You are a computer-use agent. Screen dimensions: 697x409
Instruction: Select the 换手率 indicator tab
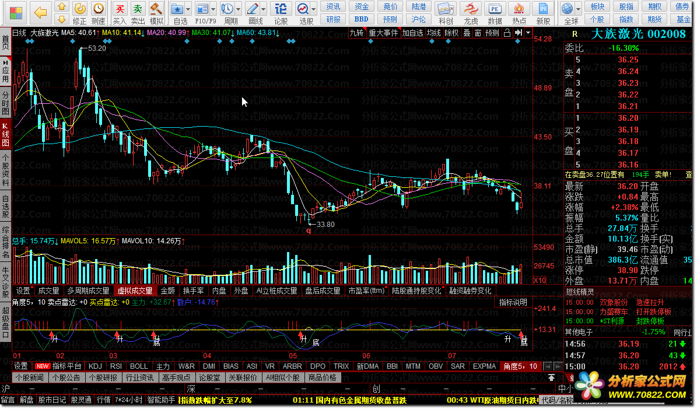point(194,291)
